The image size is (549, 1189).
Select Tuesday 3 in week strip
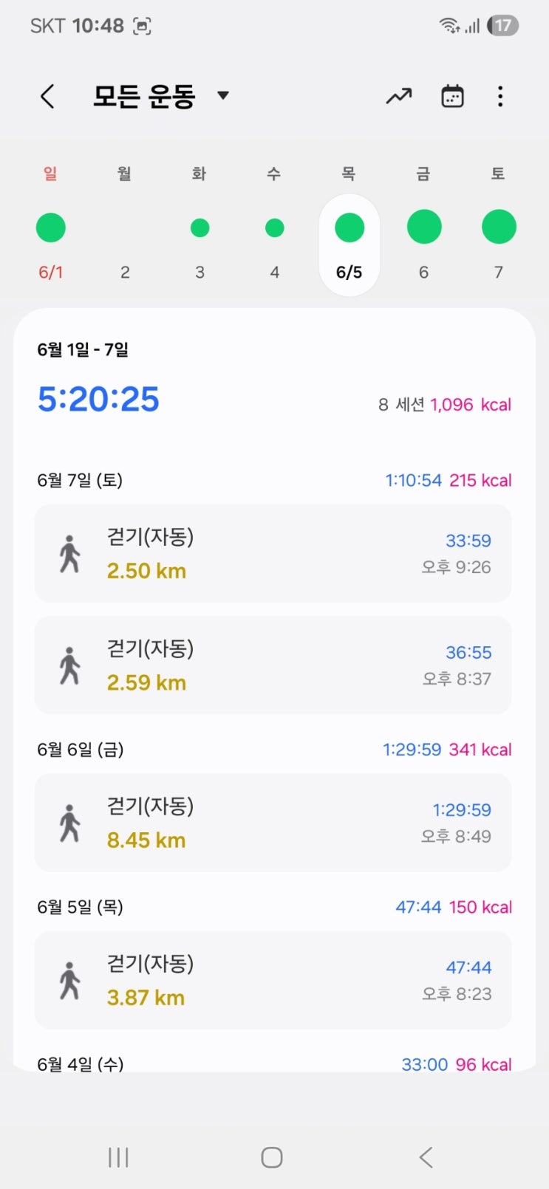pos(200,227)
